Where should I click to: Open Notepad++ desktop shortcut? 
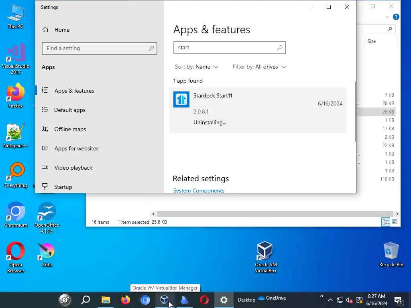click(16, 136)
